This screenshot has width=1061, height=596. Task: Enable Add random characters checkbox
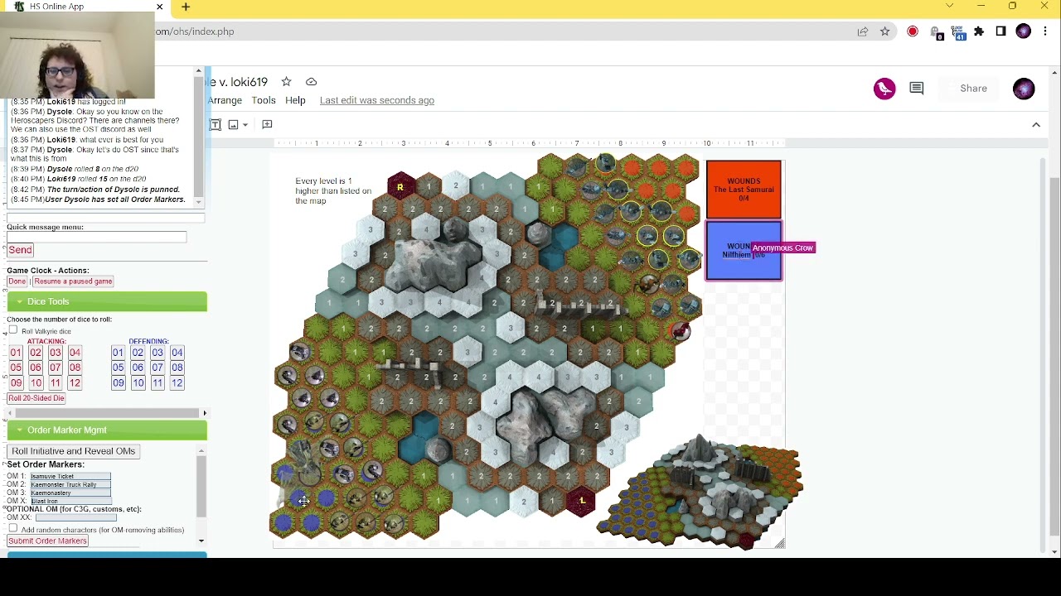[x=13, y=528]
